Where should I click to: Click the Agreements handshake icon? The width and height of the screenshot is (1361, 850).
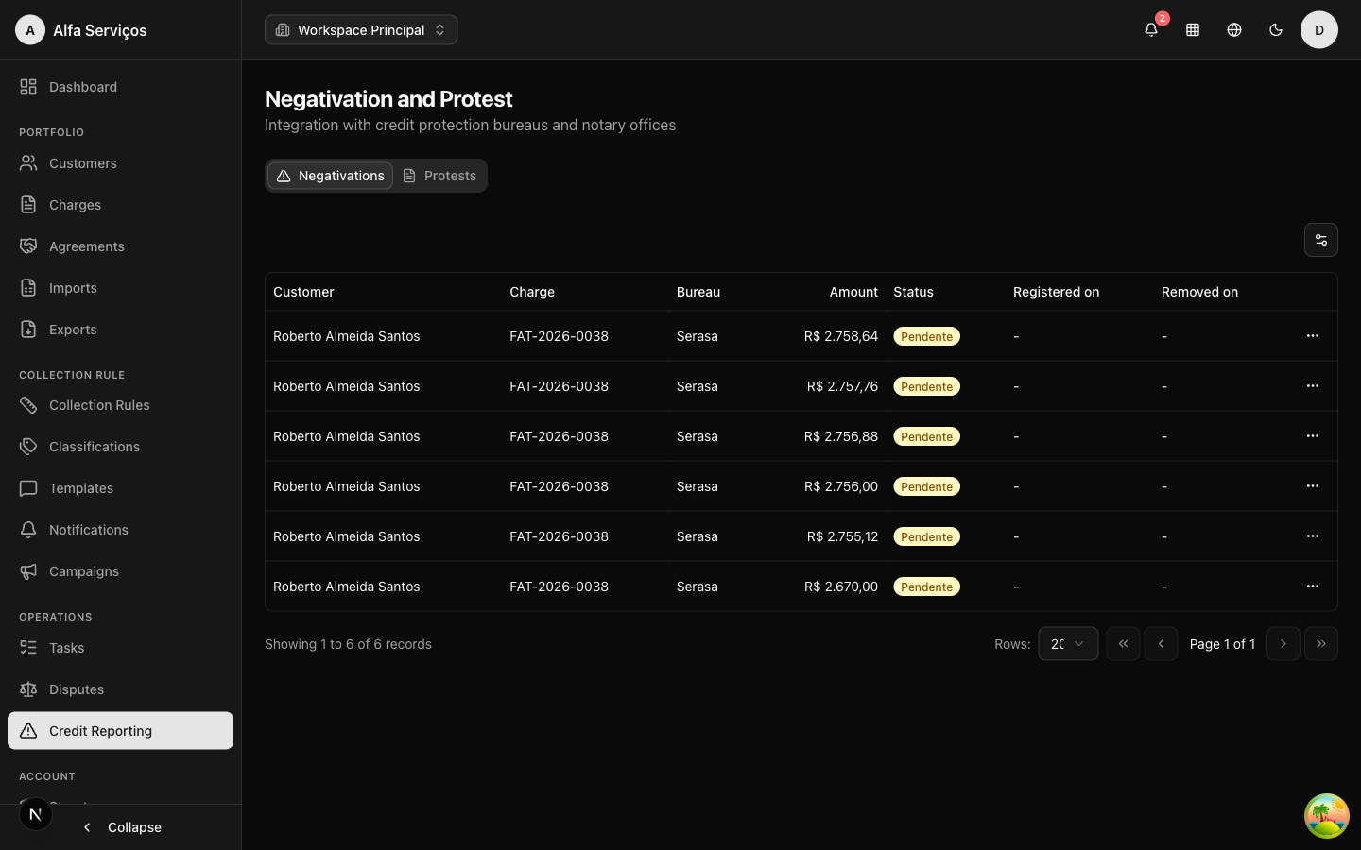point(28,246)
